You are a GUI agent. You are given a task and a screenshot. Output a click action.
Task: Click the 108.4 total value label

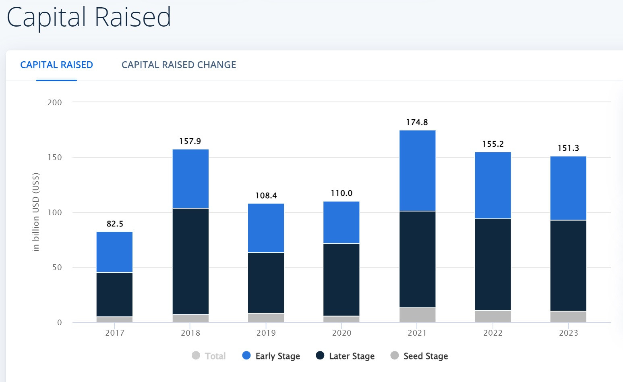(266, 195)
